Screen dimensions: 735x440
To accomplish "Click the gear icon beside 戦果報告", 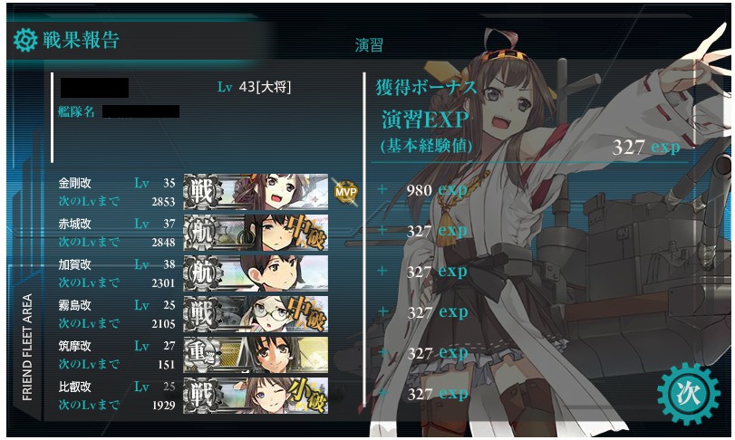I will pos(24,40).
